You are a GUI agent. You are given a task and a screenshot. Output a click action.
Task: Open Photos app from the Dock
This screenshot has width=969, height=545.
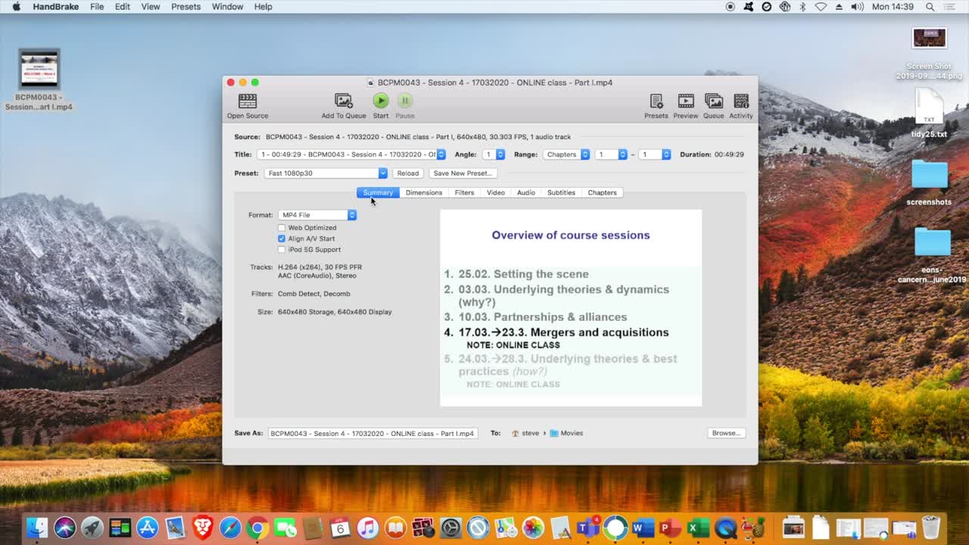click(x=533, y=528)
